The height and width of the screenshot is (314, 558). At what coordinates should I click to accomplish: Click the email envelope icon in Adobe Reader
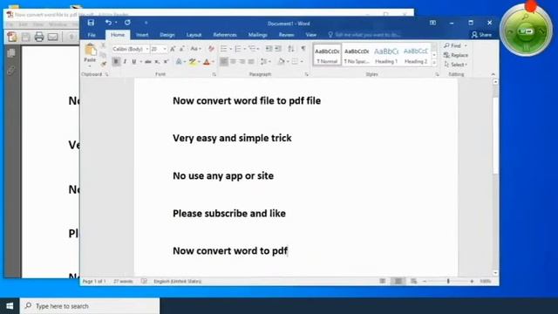coord(52,37)
